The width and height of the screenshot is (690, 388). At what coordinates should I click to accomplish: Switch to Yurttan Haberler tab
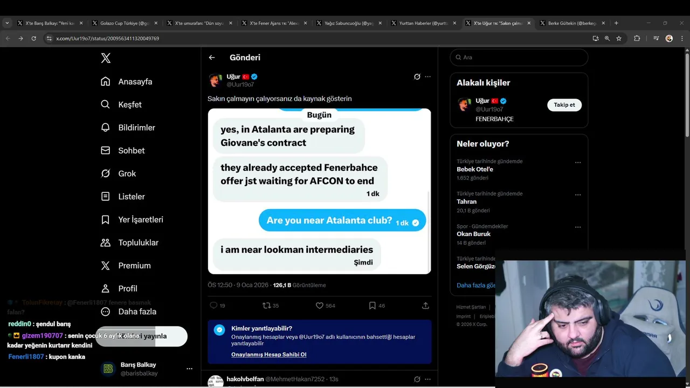tap(423, 23)
